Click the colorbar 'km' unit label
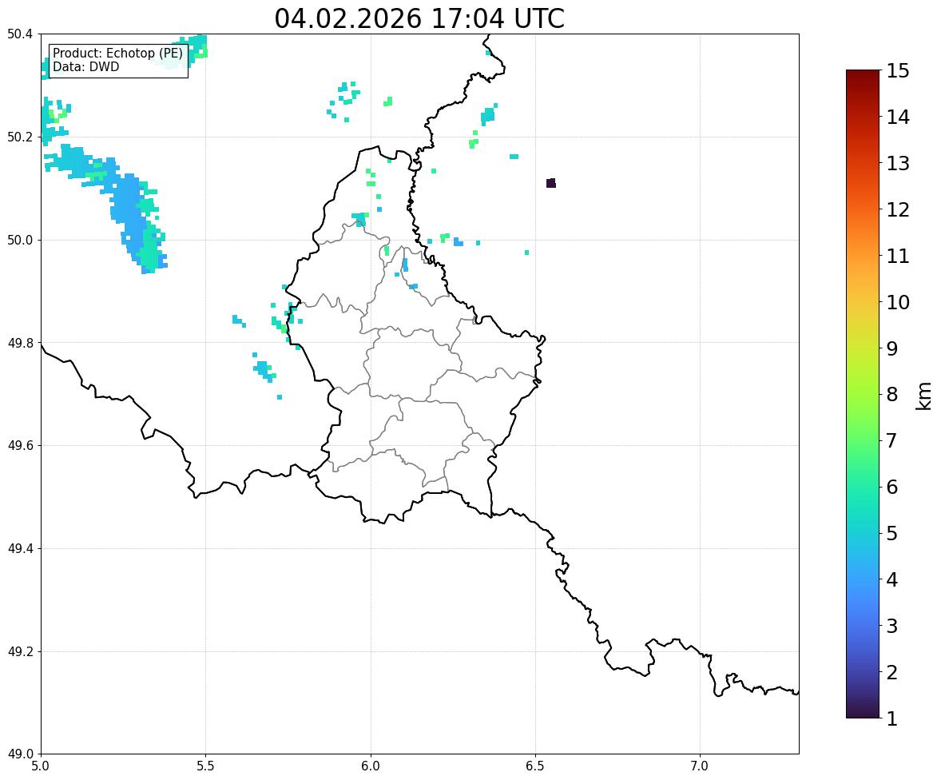The image size is (941, 780). 923,396
